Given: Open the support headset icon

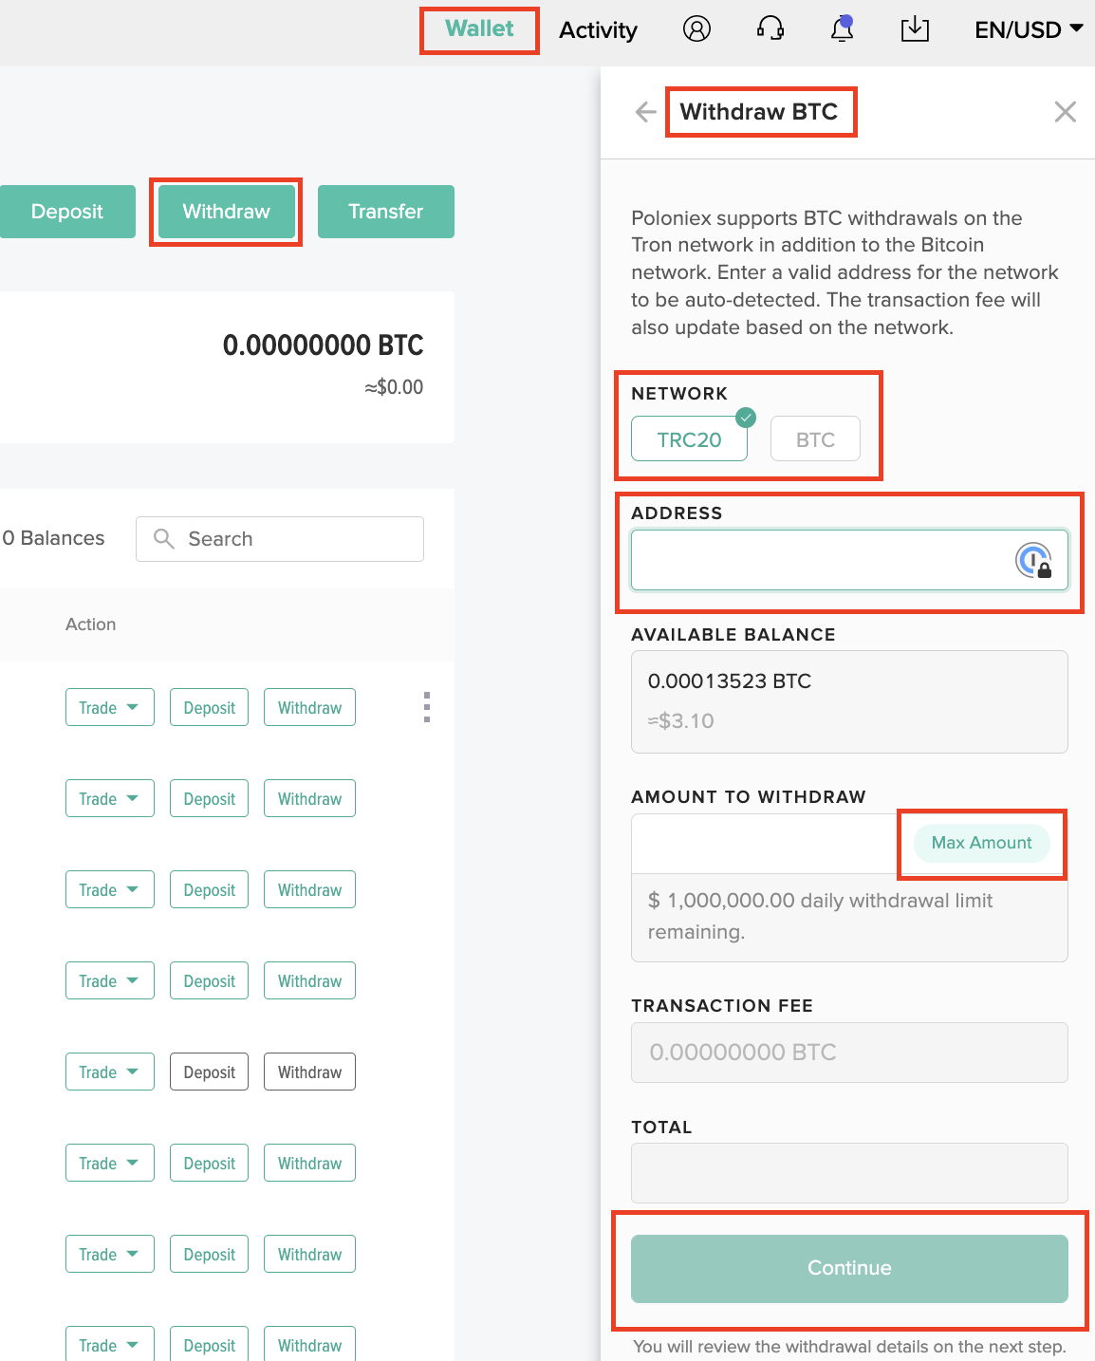Looking at the screenshot, I should (x=770, y=29).
